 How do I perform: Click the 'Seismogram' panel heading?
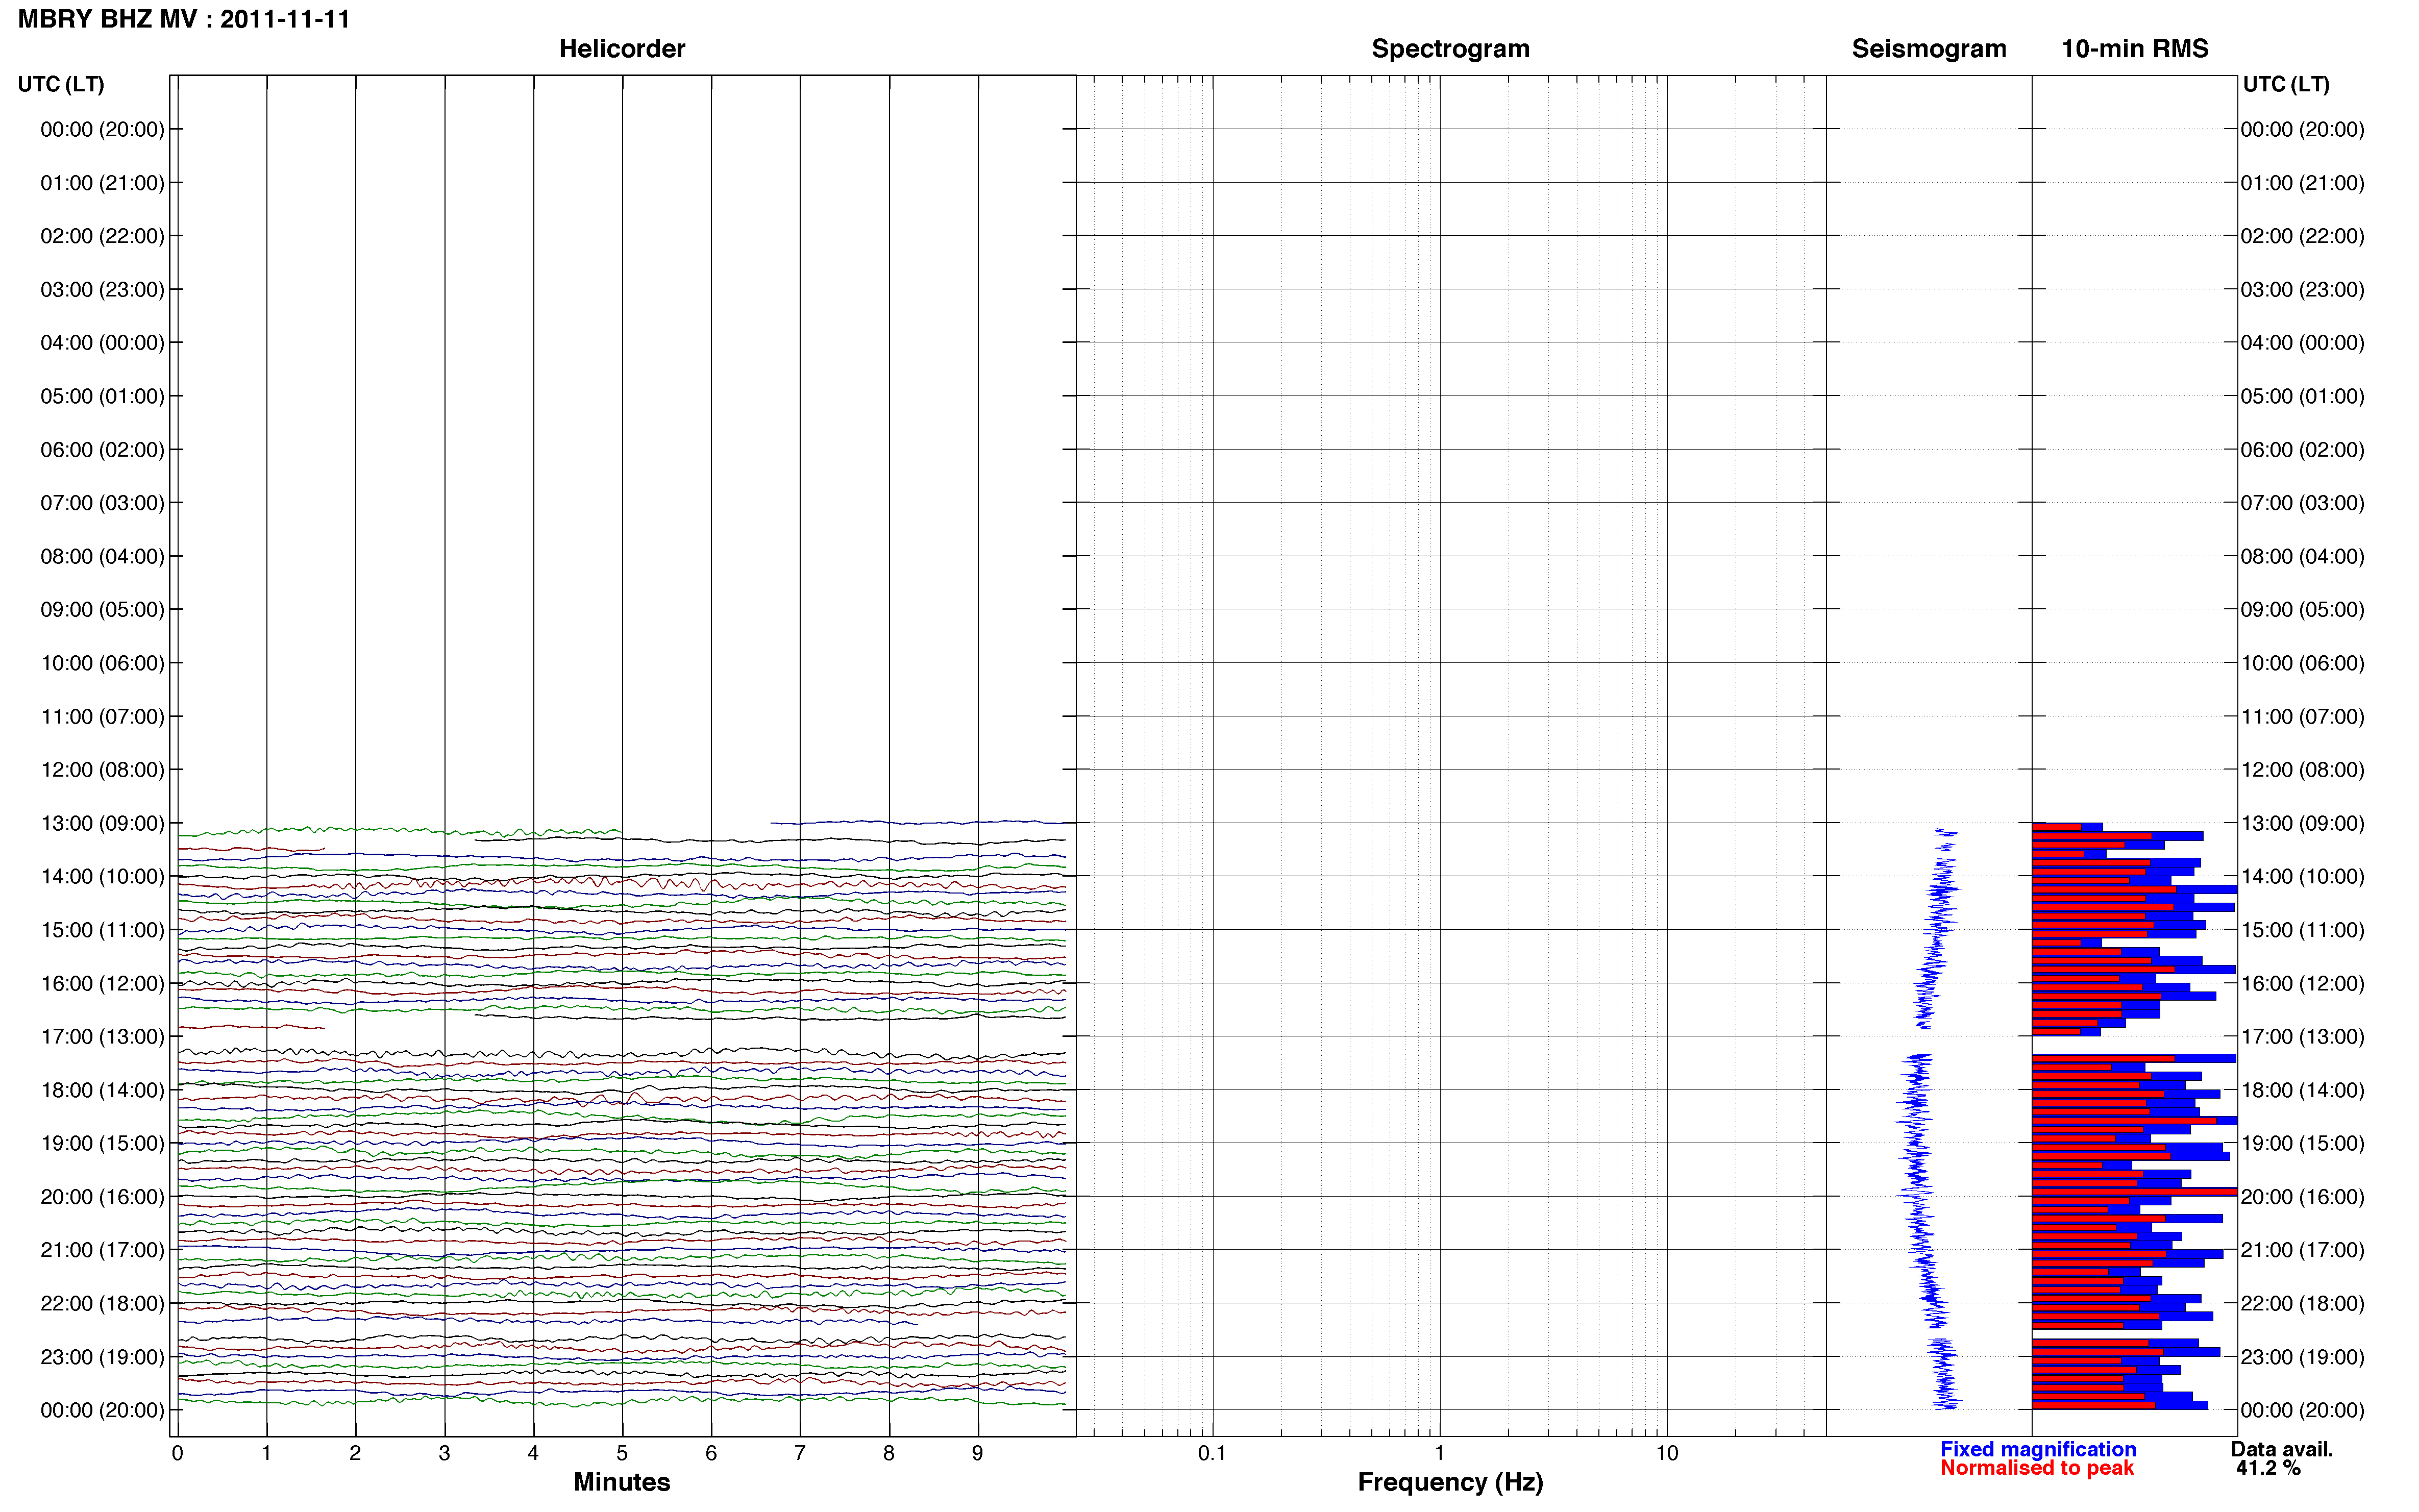(1929, 48)
